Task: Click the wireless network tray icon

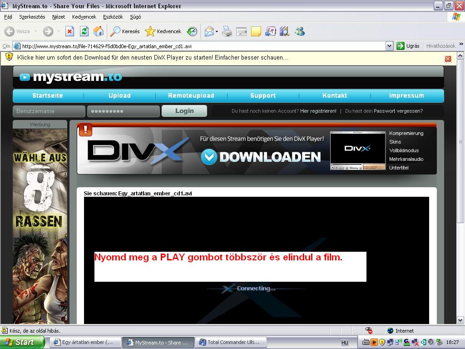Action: (x=398, y=342)
